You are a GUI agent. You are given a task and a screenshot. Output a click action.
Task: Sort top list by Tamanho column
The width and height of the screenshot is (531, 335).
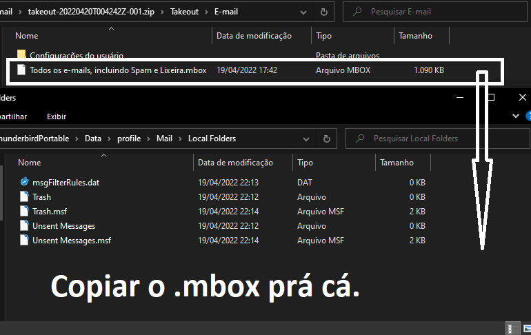click(x=415, y=36)
